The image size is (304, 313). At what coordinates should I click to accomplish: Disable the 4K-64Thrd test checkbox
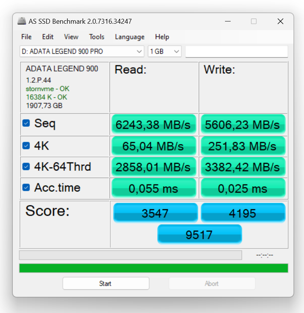click(26, 166)
